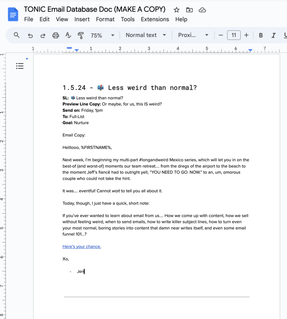Open the zoom 75% dropdown
The image size is (287, 319).
(x=103, y=35)
